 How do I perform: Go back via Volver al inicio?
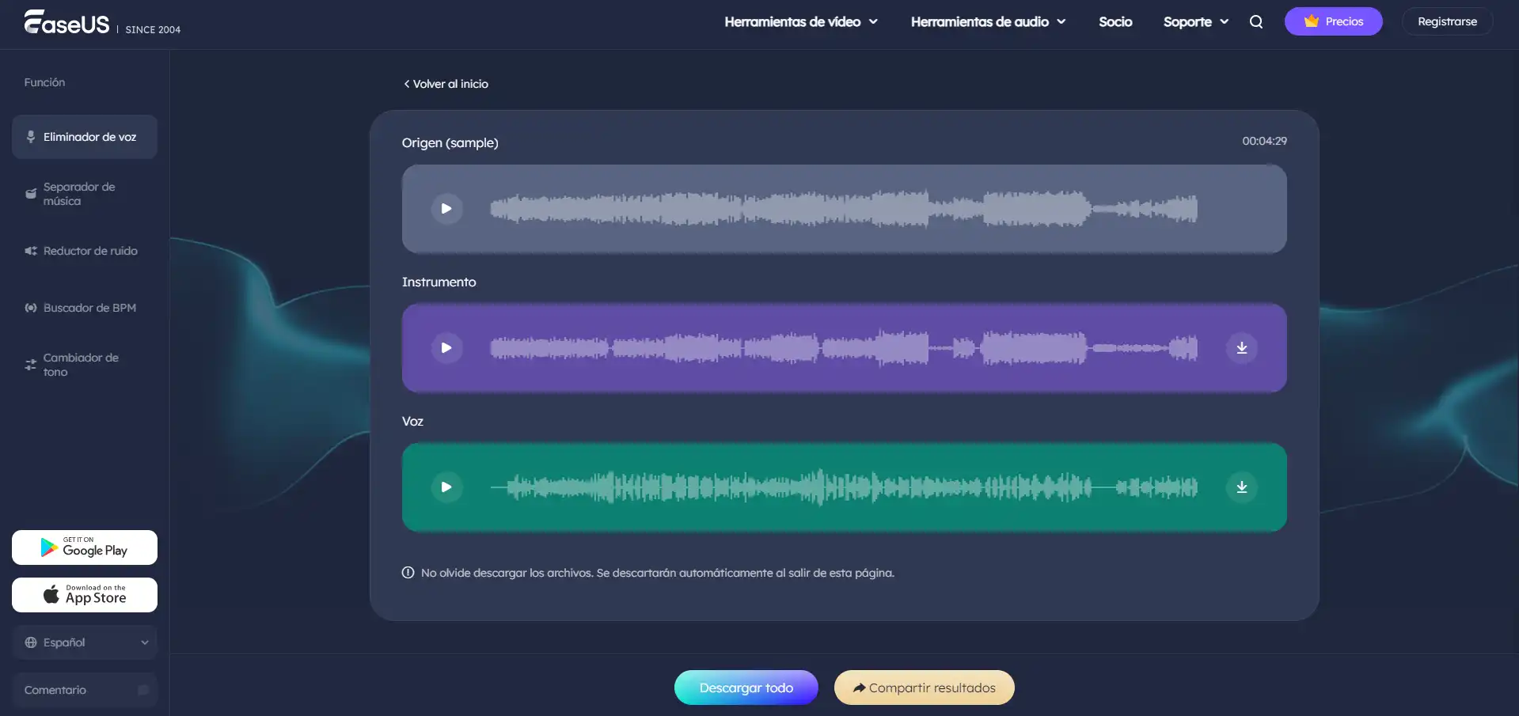click(x=446, y=84)
